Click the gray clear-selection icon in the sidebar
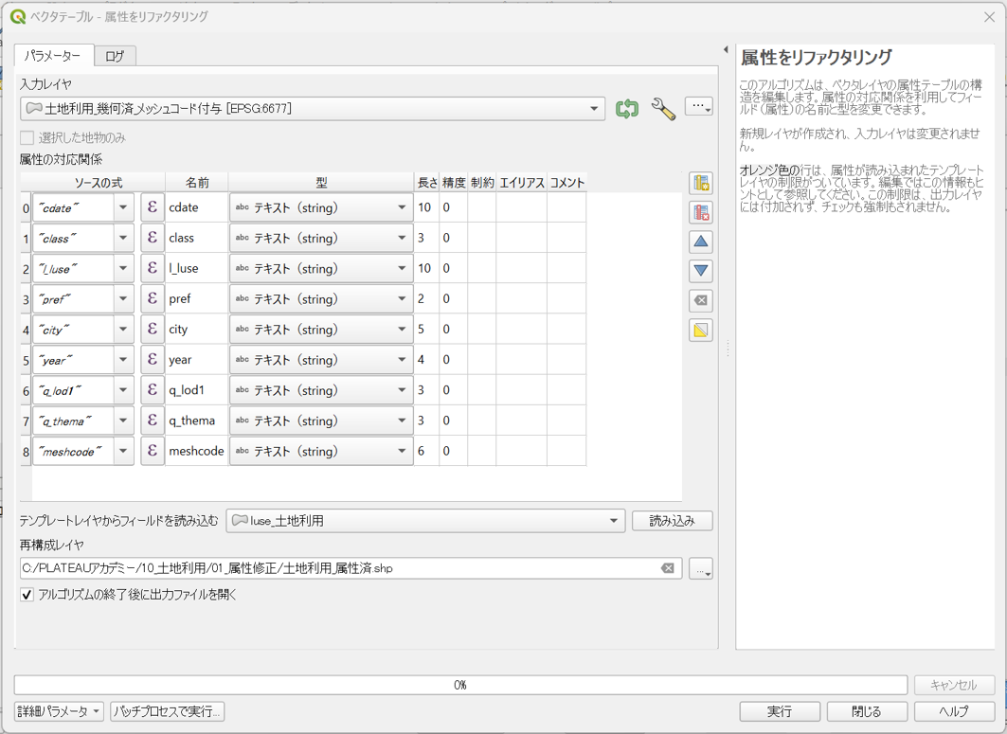The width and height of the screenshot is (1007, 734). point(700,299)
